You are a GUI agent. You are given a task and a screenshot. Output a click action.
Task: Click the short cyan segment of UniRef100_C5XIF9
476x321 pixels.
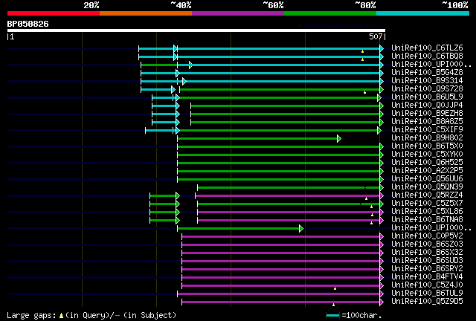tap(159, 131)
